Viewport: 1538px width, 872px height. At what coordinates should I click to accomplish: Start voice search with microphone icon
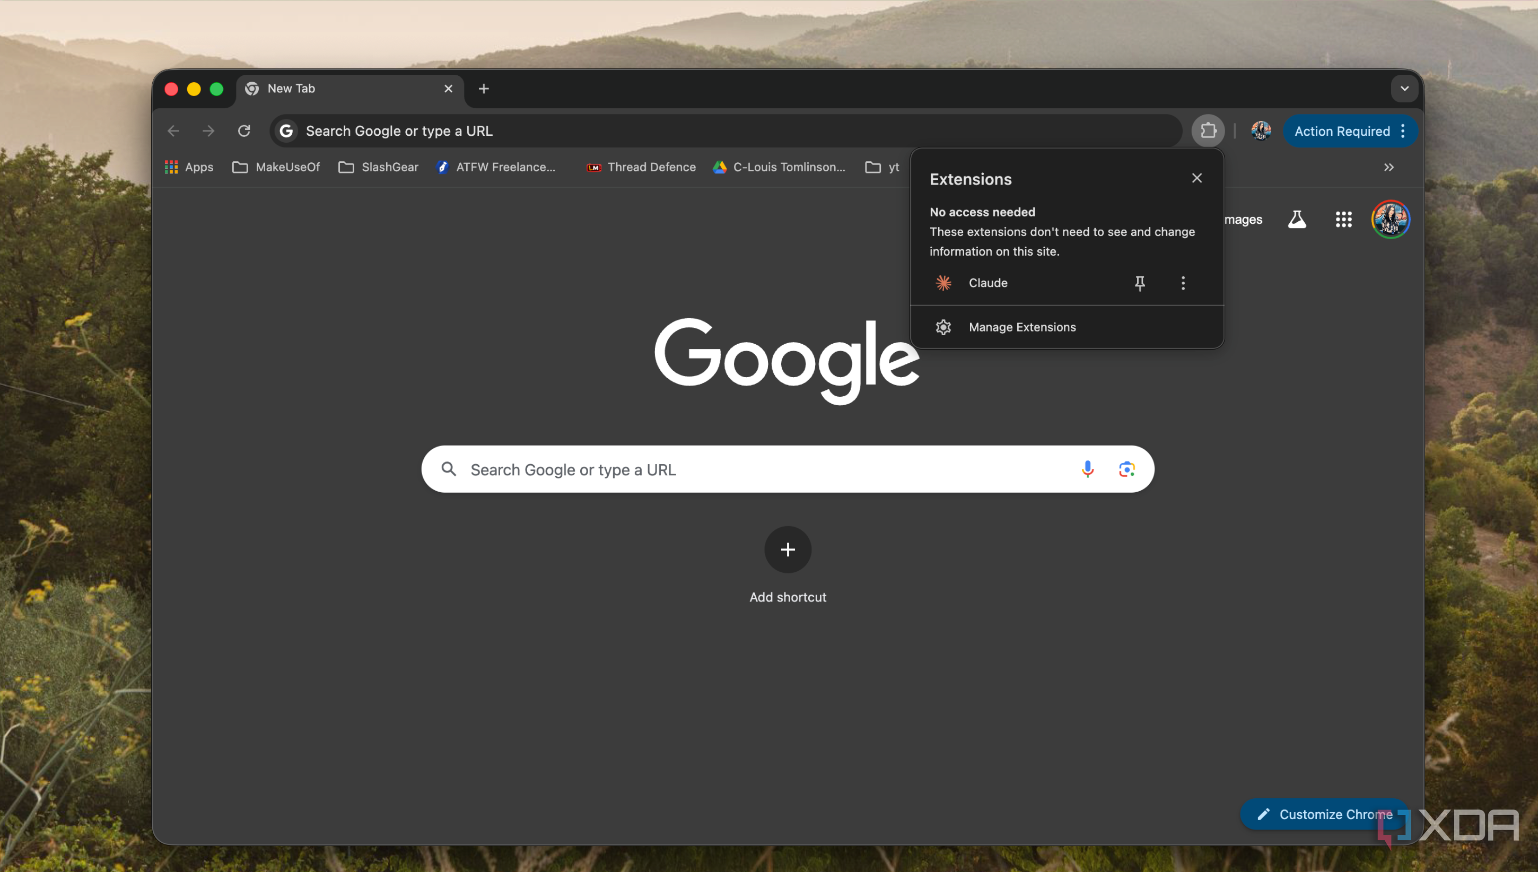pos(1087,469)
